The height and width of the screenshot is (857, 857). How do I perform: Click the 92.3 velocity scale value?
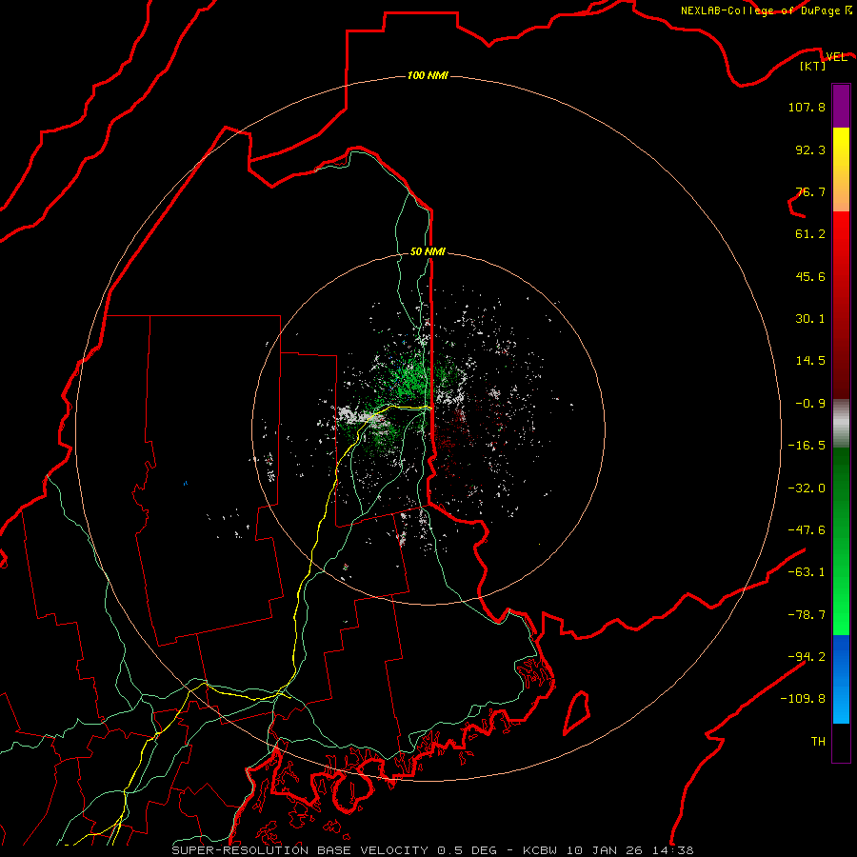810,149
